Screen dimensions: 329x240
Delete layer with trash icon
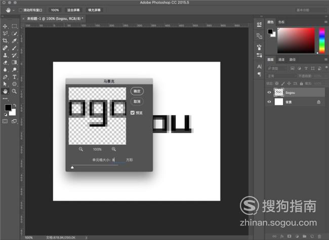pyautogui.click(x=319, y=236)
